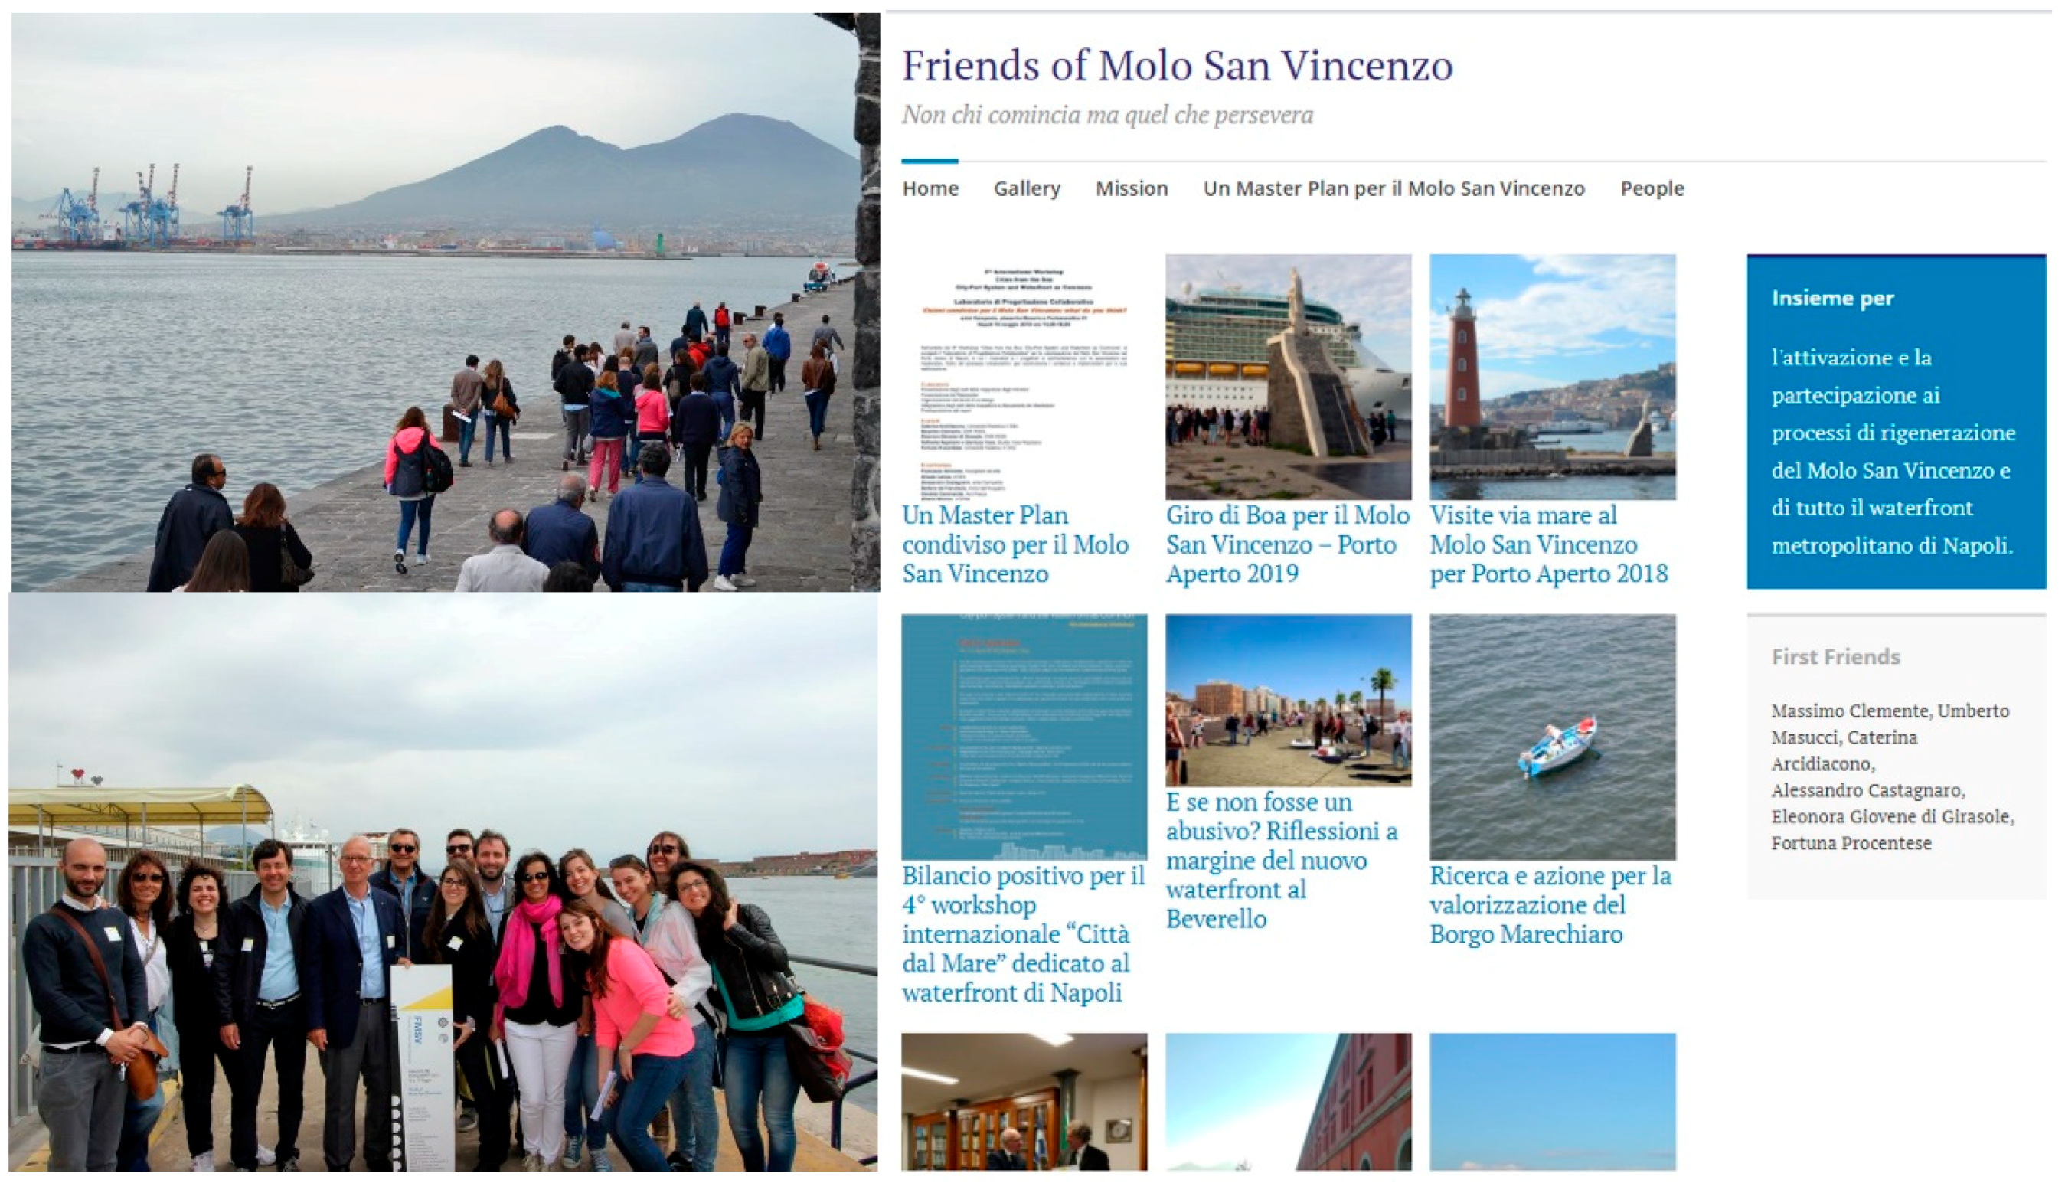Click the small boat on water thumbnail

click(x=1552, y=737)
